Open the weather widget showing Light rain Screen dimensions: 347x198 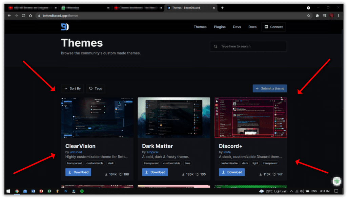273,191
